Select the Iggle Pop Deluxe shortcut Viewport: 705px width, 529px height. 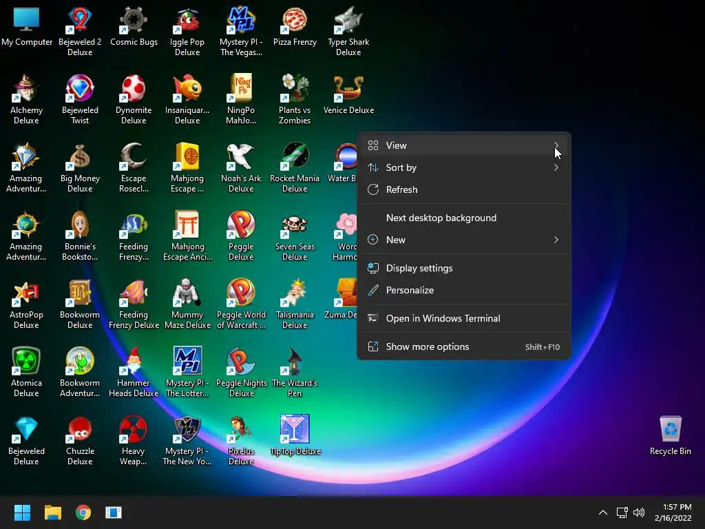click(187, 32)
